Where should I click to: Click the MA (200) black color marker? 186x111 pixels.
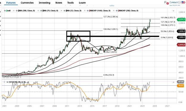pyautogui.click(x=19, y=11)
